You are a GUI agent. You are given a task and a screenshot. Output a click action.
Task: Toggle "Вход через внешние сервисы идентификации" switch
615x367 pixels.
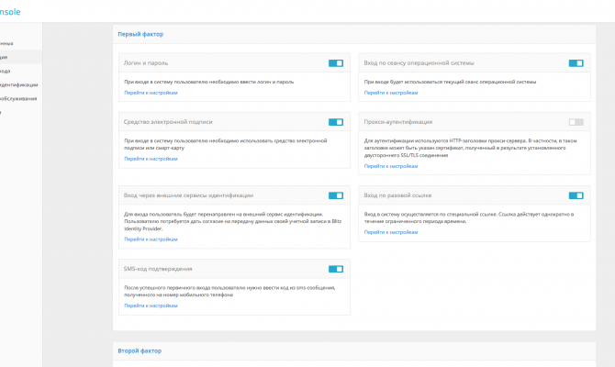(x=336, y=195)
